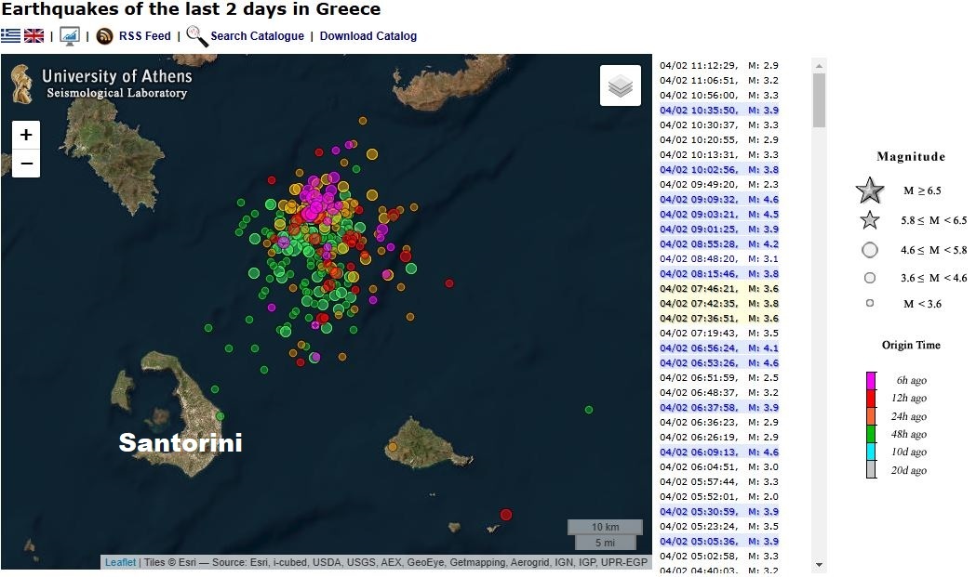Open the map layers control
This screenshot has width=976, height=577.
click(x=620, y=85)
